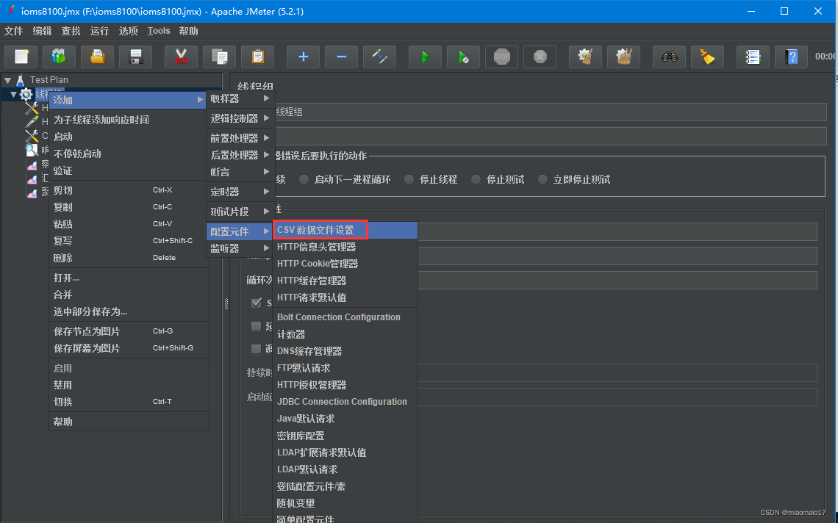Open the 文件 menu

coord(14,31)
